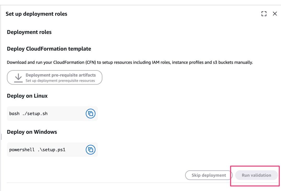Click the Deployment roles heading
The width and height of the screenshot is (281, 191).
pos(29,32)
